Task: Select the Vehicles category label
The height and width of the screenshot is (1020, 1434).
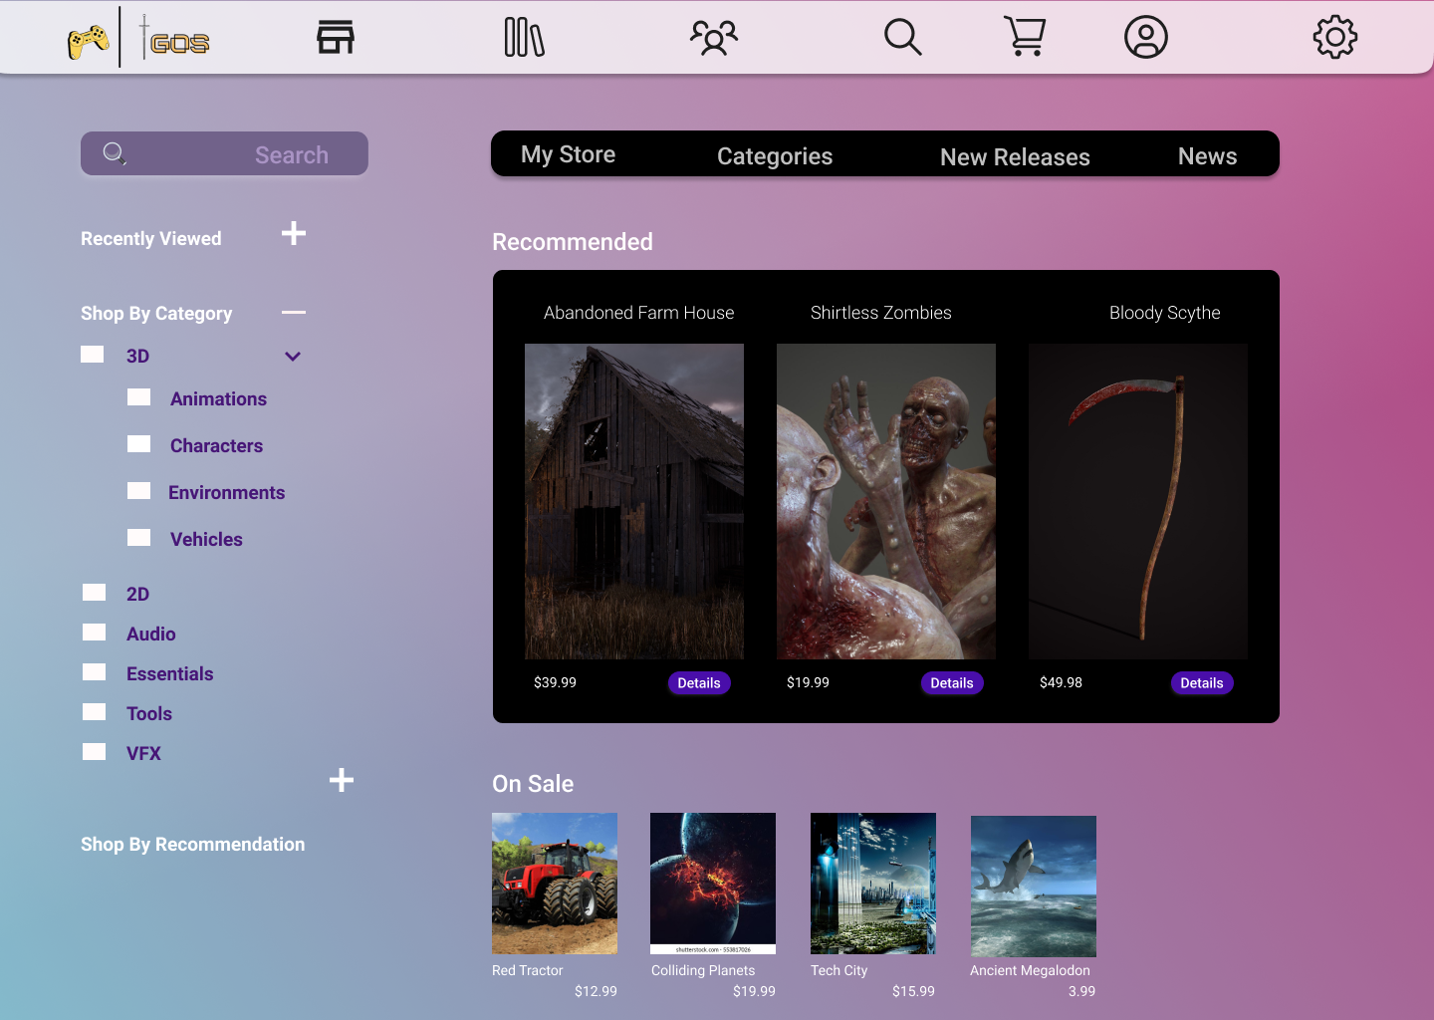Action: coord(206,539)
